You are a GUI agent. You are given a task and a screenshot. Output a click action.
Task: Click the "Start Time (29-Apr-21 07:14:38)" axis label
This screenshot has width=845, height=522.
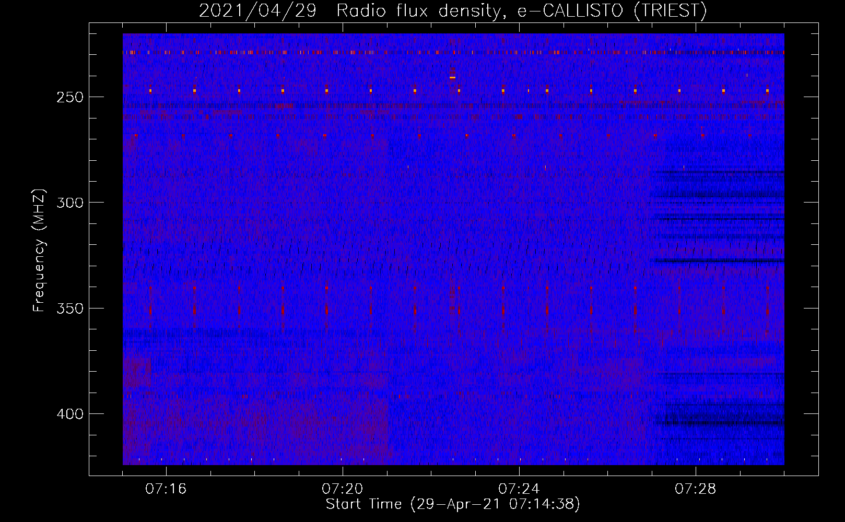(453, 504)
